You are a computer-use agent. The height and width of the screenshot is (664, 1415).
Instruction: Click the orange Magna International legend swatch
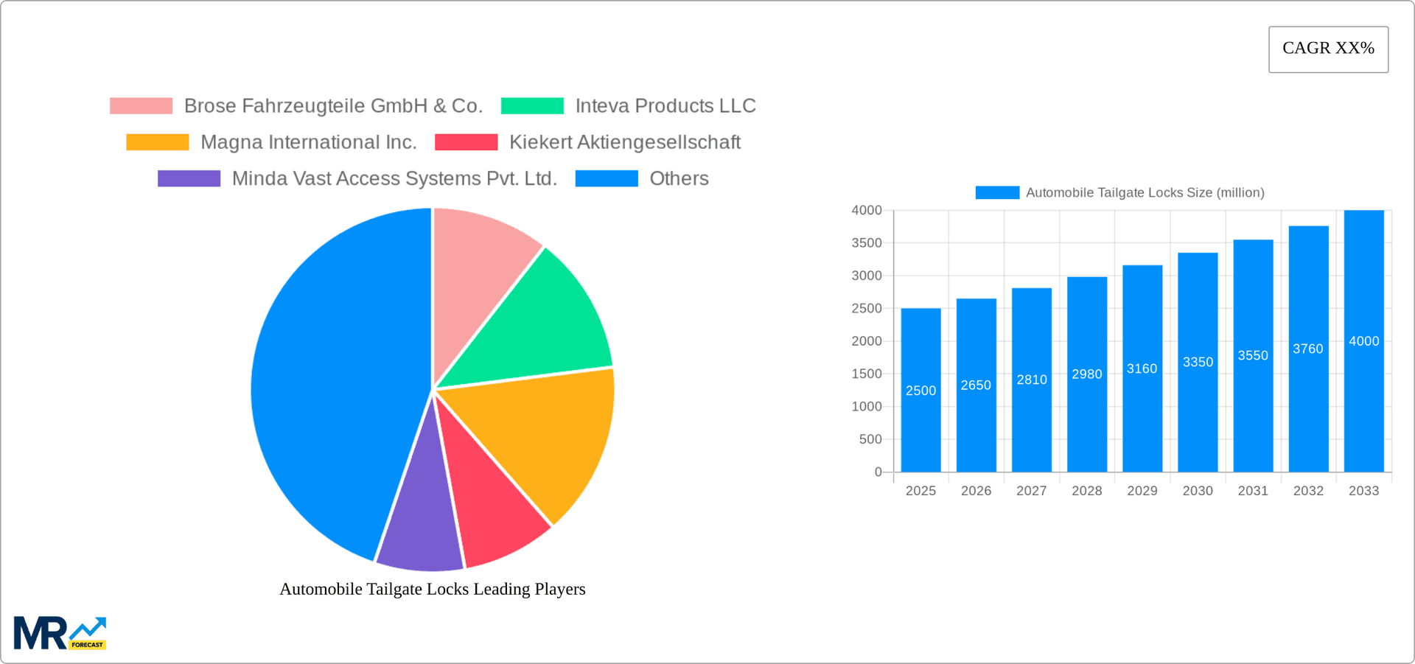pos(156,141)
